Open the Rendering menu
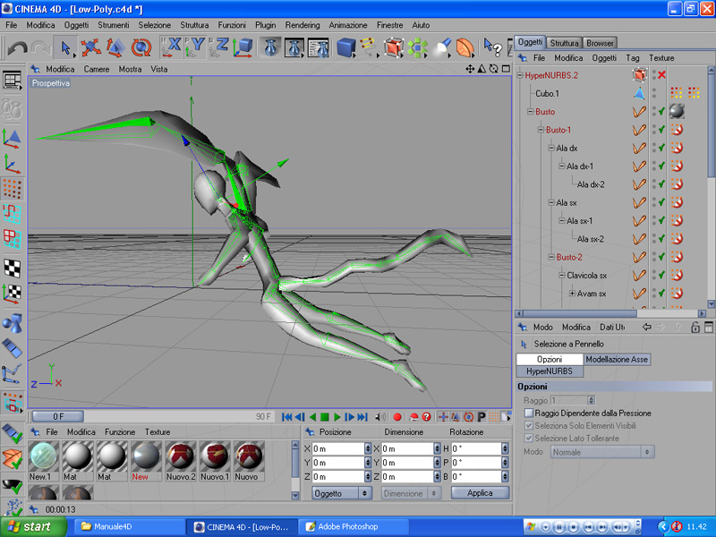Viewport: 716px width, 537px height. tap(302, 25)
